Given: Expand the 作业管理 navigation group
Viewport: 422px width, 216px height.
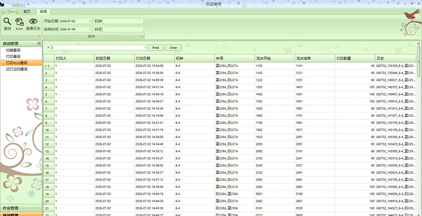Looking at the screenshot, I should pyautogui.click(x=21, y=208).
